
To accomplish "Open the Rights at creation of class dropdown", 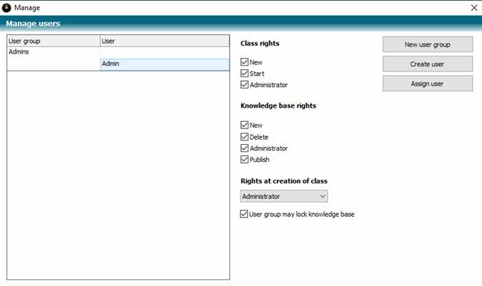I will coord(284,196).
